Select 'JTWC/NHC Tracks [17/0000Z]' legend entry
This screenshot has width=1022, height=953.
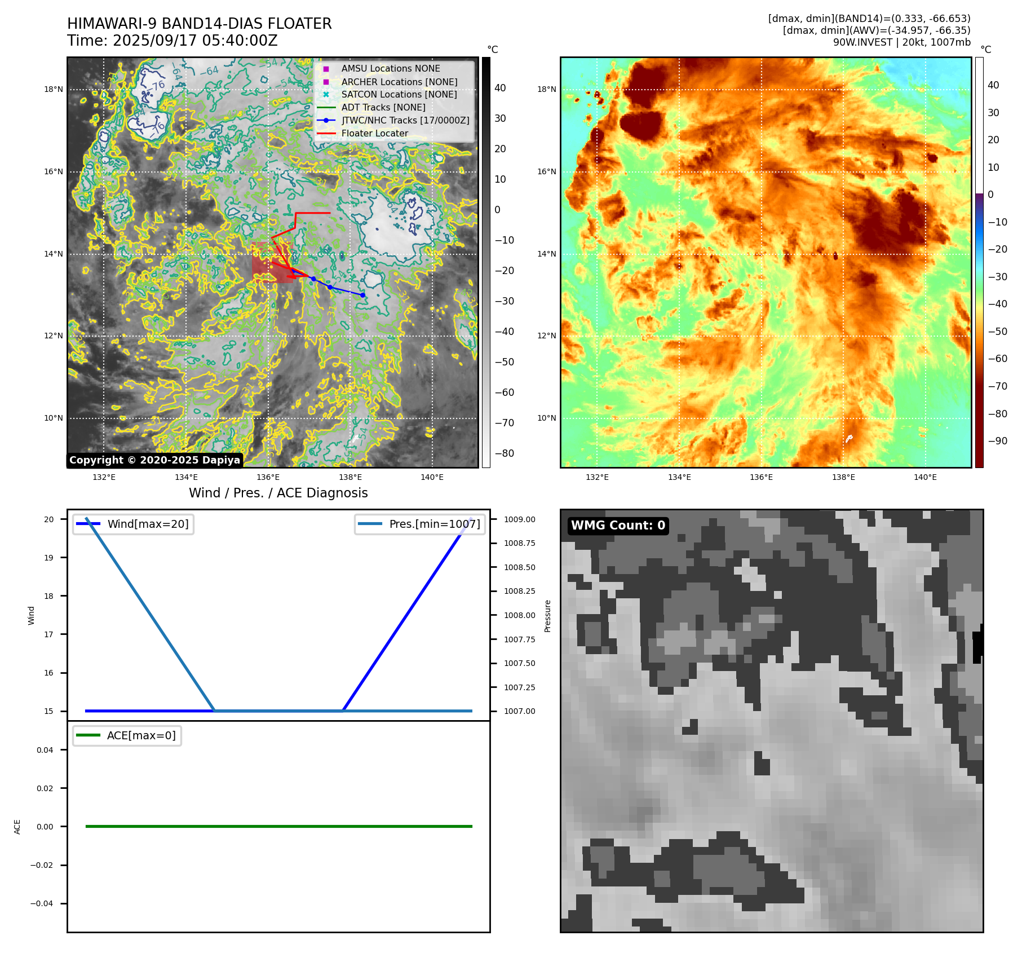[x=405, y=120]
